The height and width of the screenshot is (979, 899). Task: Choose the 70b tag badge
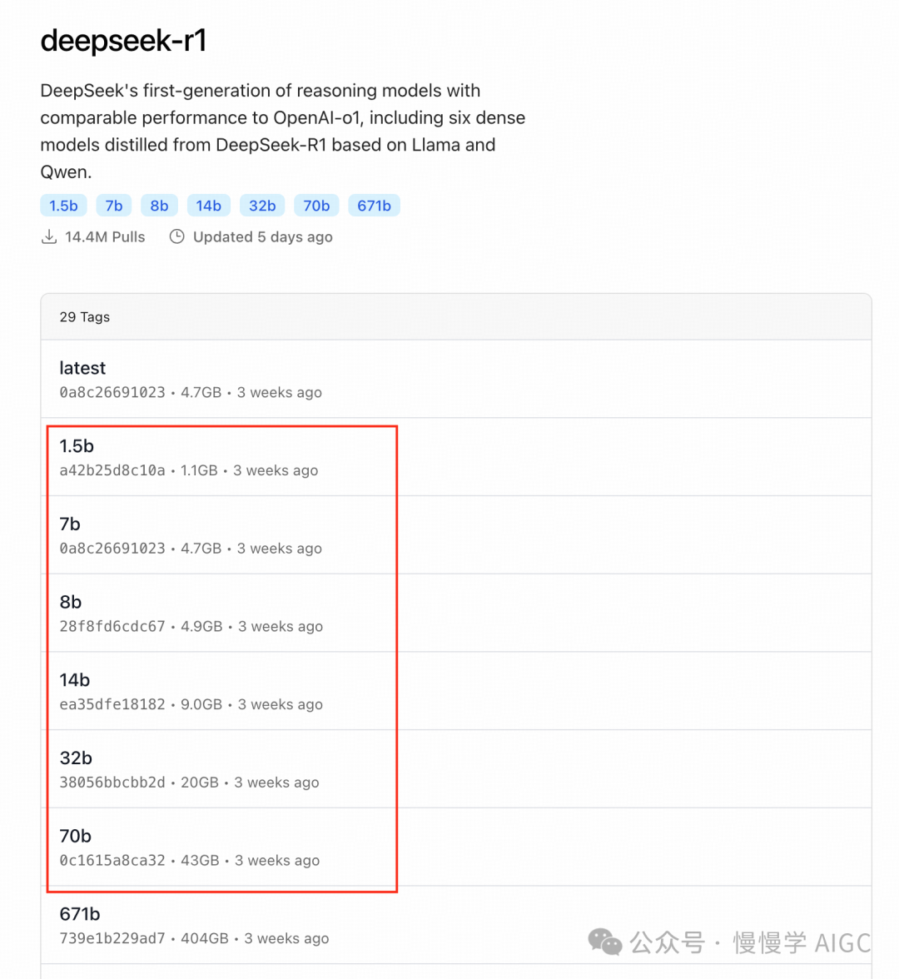click(316, 206)
